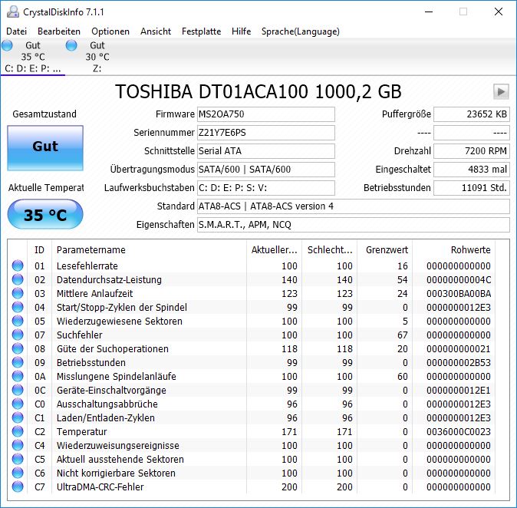Open the Hilfe menu
The width and height of the screenshot is (517, 508).
pos(242,31)
